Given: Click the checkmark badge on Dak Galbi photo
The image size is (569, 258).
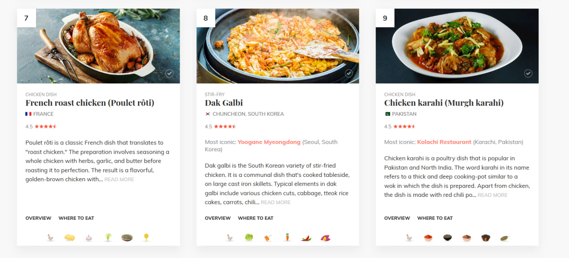Looking at the screenshot, I should pyautogui.click(x=349, y=74).
